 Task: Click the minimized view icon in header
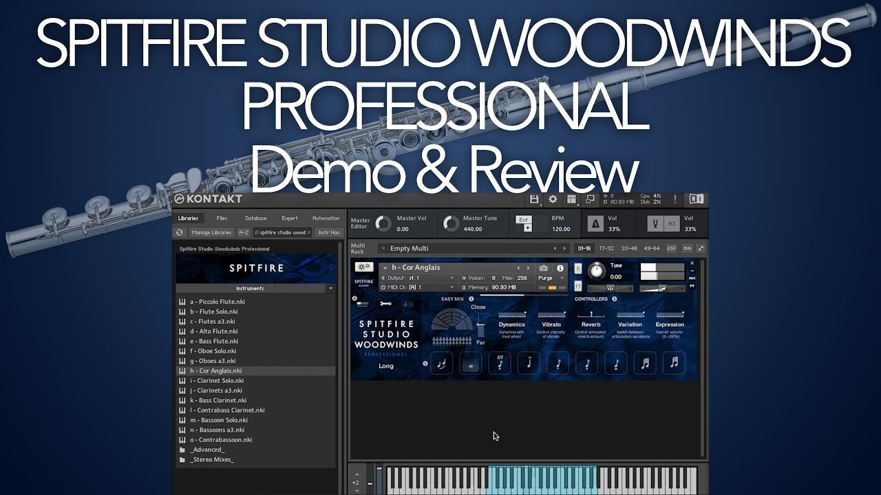point(590,199)
